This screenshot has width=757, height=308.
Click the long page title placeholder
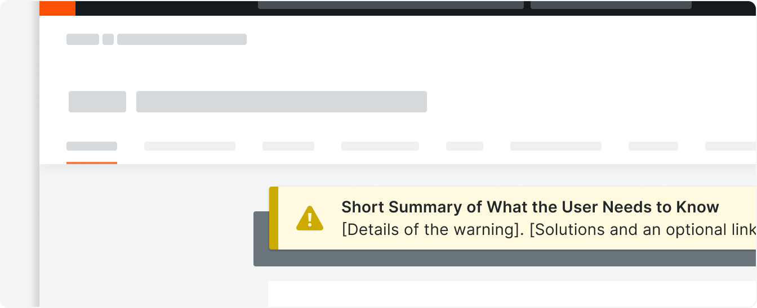(282, 102)
